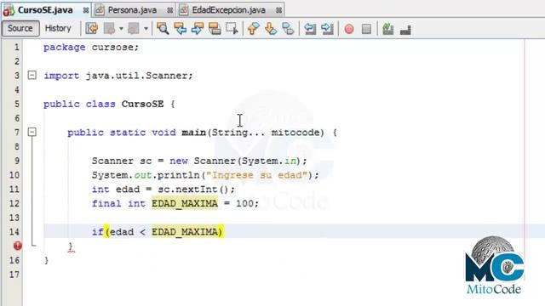The image size is (545, 306).
Task: Click the closing brace on line 16
Action: tap(46, 260)
